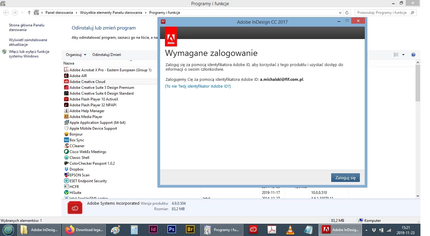
Task: Launch Photoshop from the taskbar icon
Action: click(171, 230)
